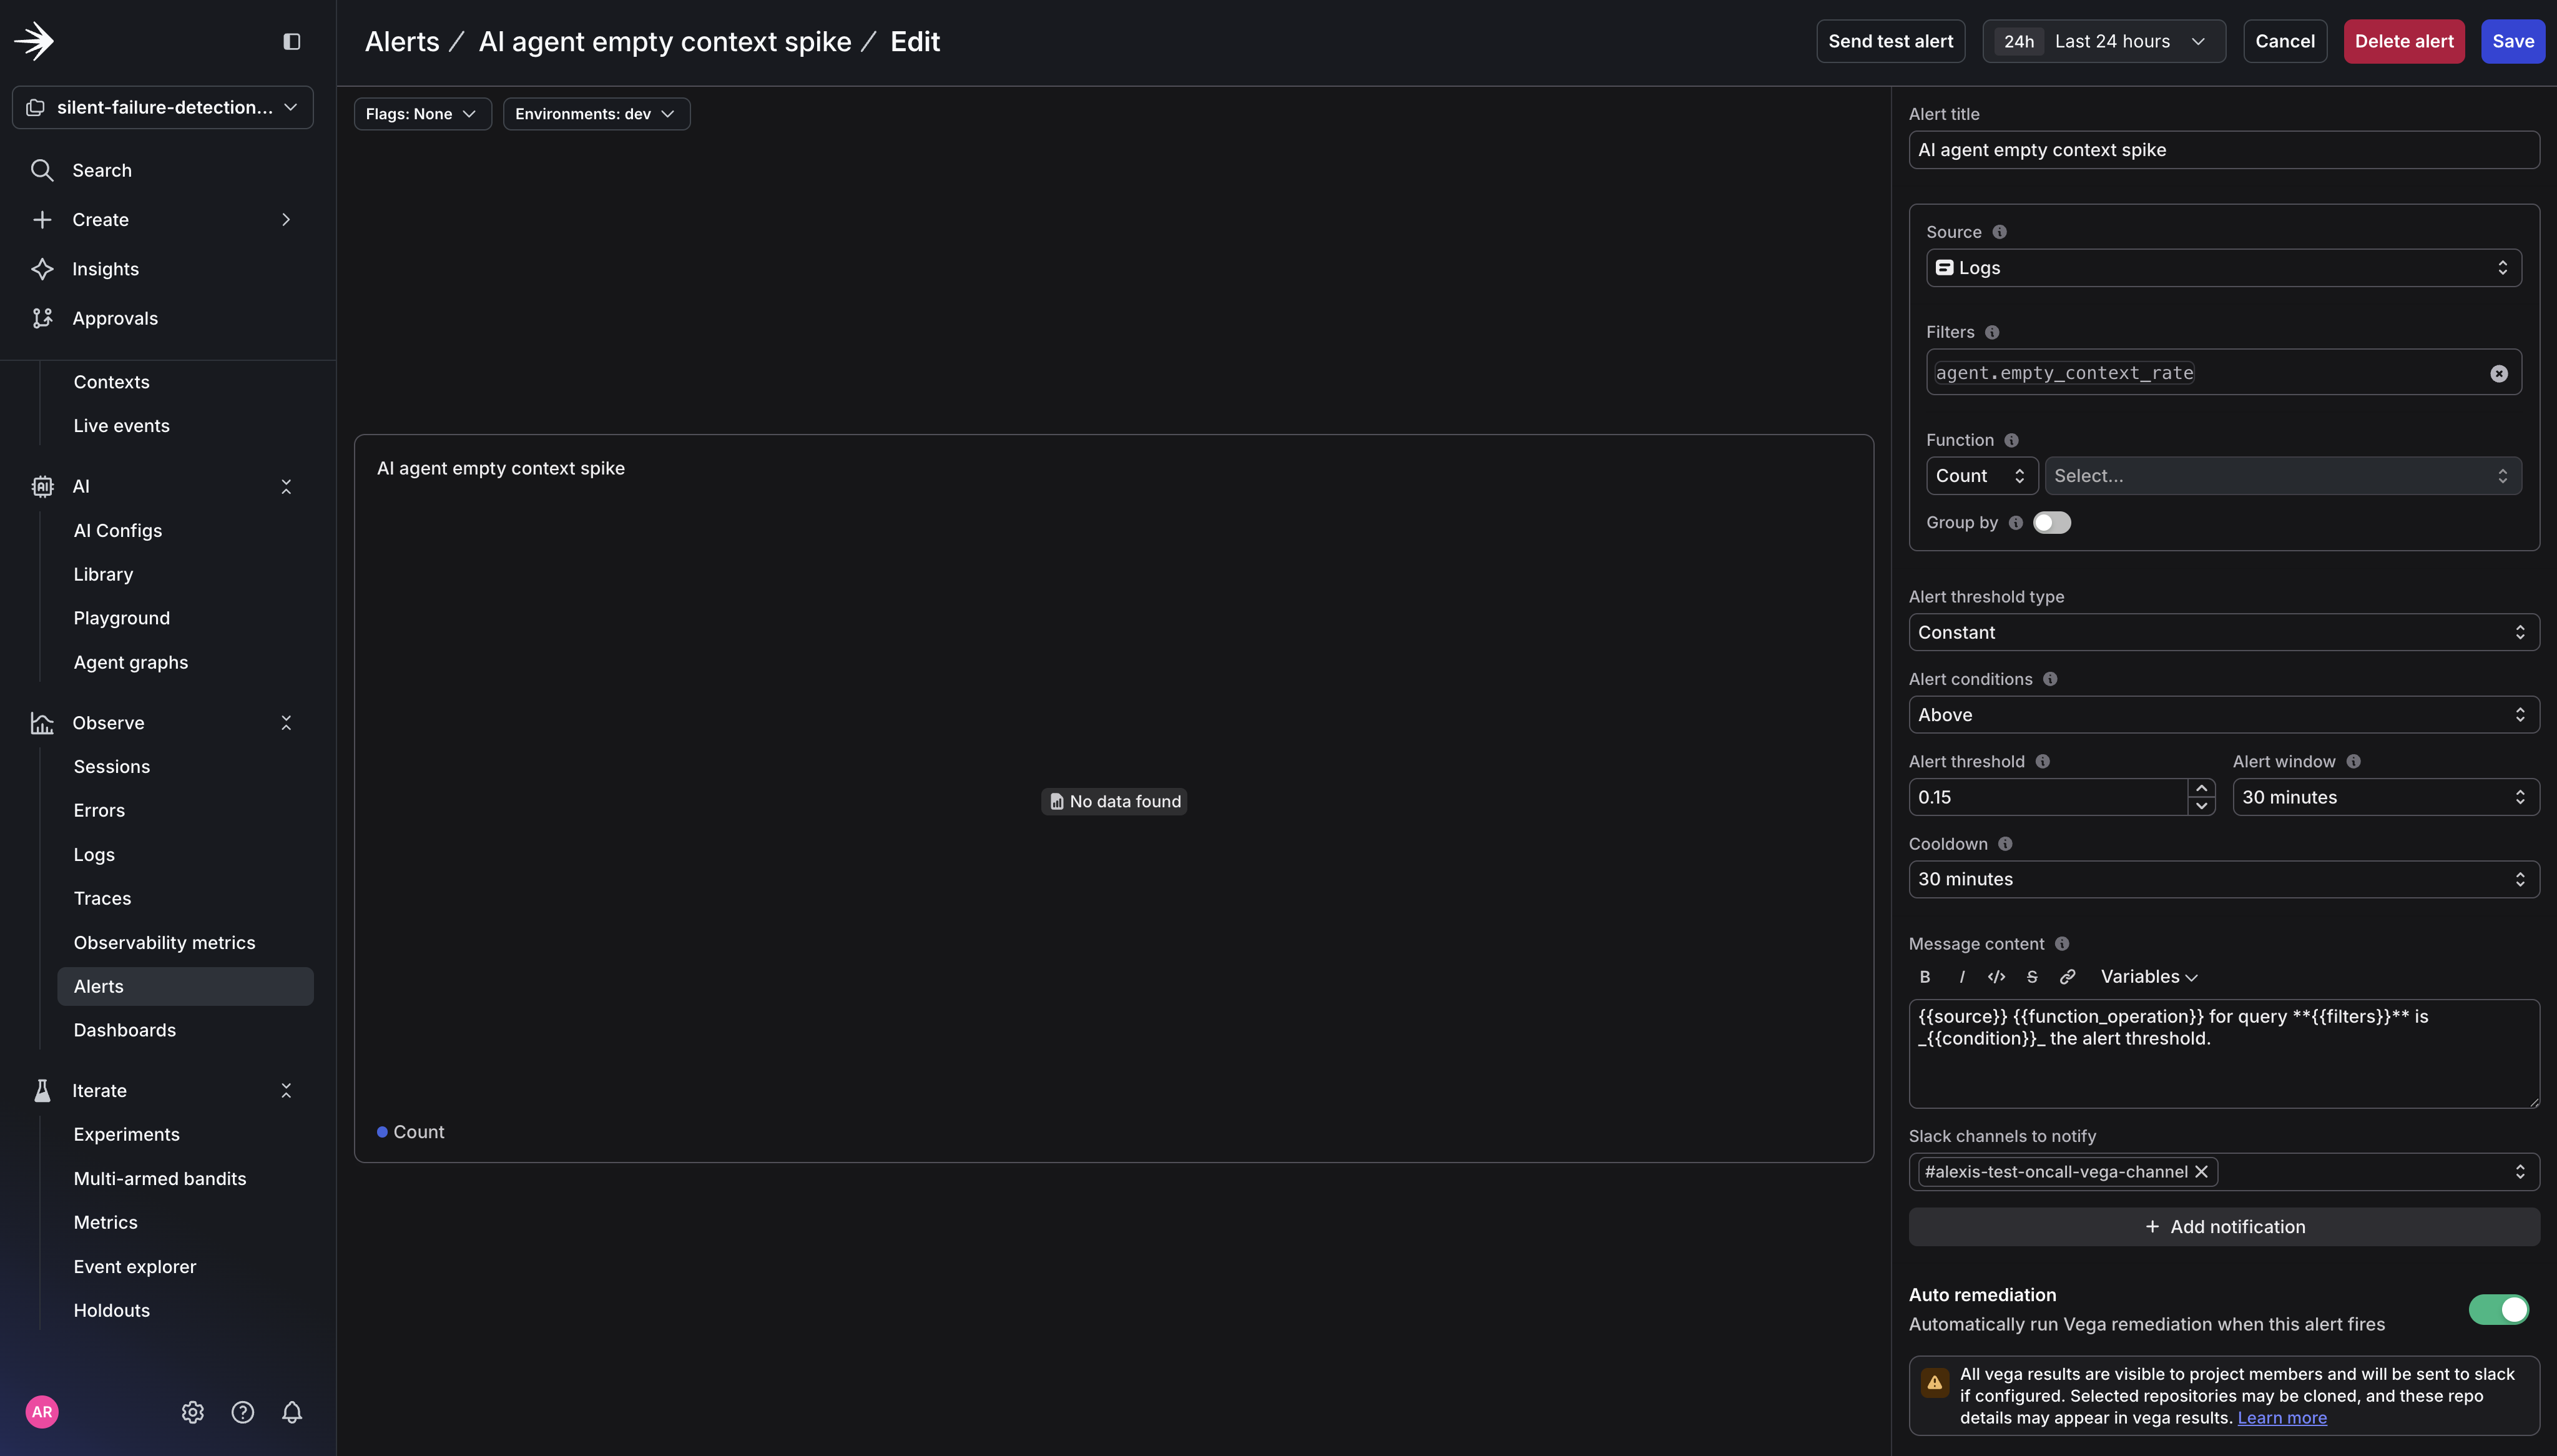Open notifications via the bell icon
Viewport: 2557px width, 1456px height.
pyautogui.click(x=292, y=1411)
